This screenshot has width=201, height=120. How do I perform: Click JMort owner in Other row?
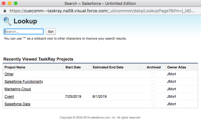[171, 74]
